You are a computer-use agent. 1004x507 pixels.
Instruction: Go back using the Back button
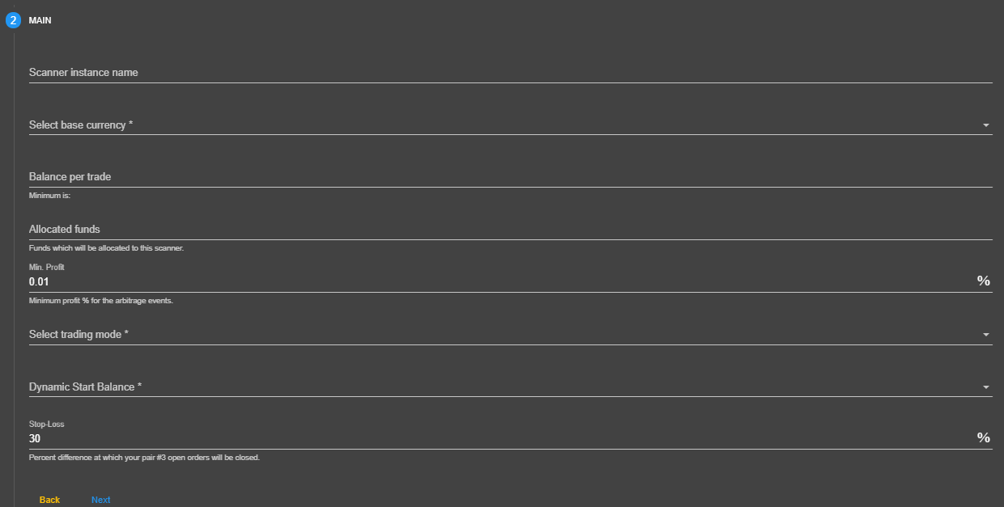49,500
